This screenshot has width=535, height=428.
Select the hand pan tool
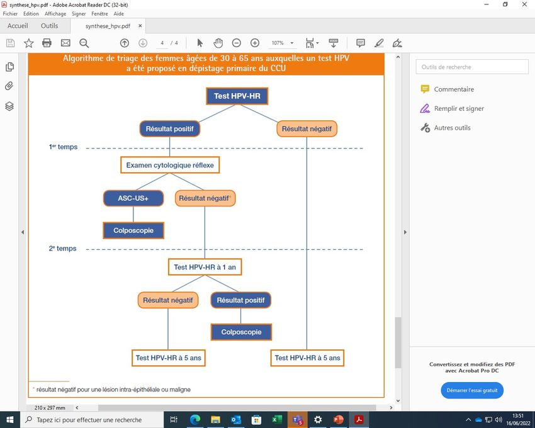tap(218, 43)
